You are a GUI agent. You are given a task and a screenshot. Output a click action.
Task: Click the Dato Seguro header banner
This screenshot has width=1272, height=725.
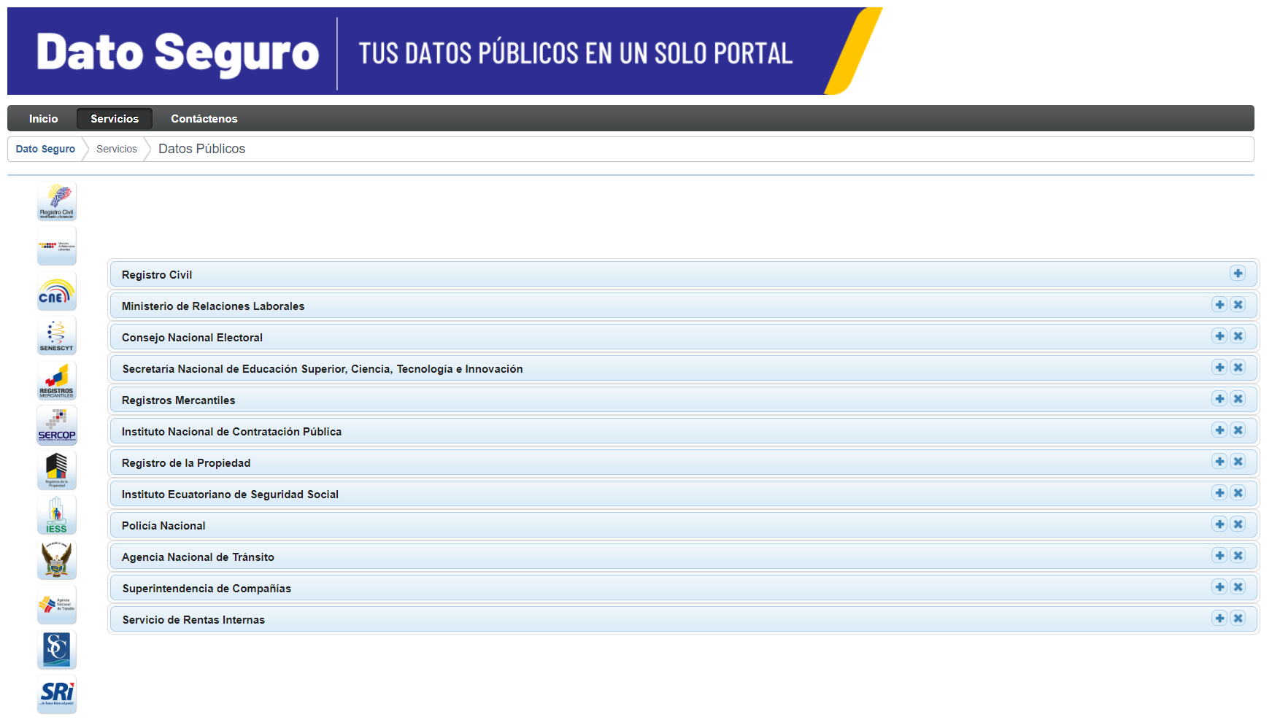(x=445, y=51)
